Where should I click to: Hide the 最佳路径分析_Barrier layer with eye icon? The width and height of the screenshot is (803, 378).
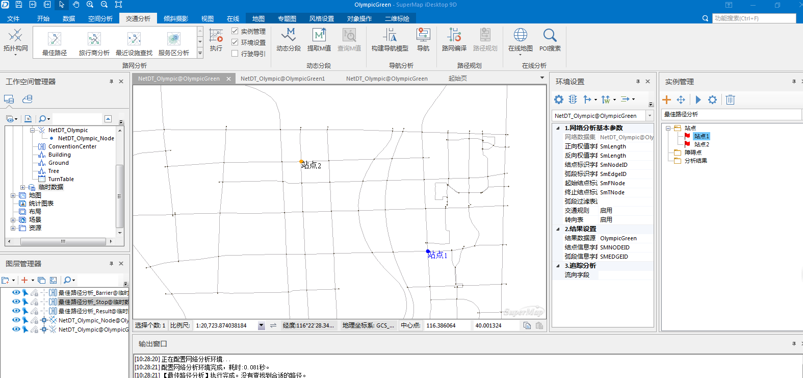16,292
